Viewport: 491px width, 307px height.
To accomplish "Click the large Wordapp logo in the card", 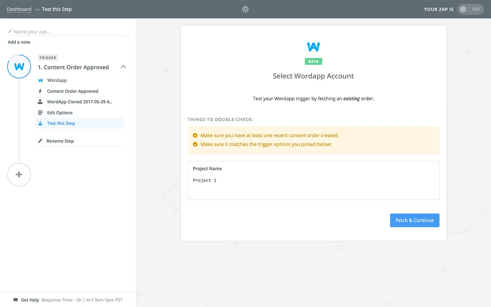I will point(313,47).
